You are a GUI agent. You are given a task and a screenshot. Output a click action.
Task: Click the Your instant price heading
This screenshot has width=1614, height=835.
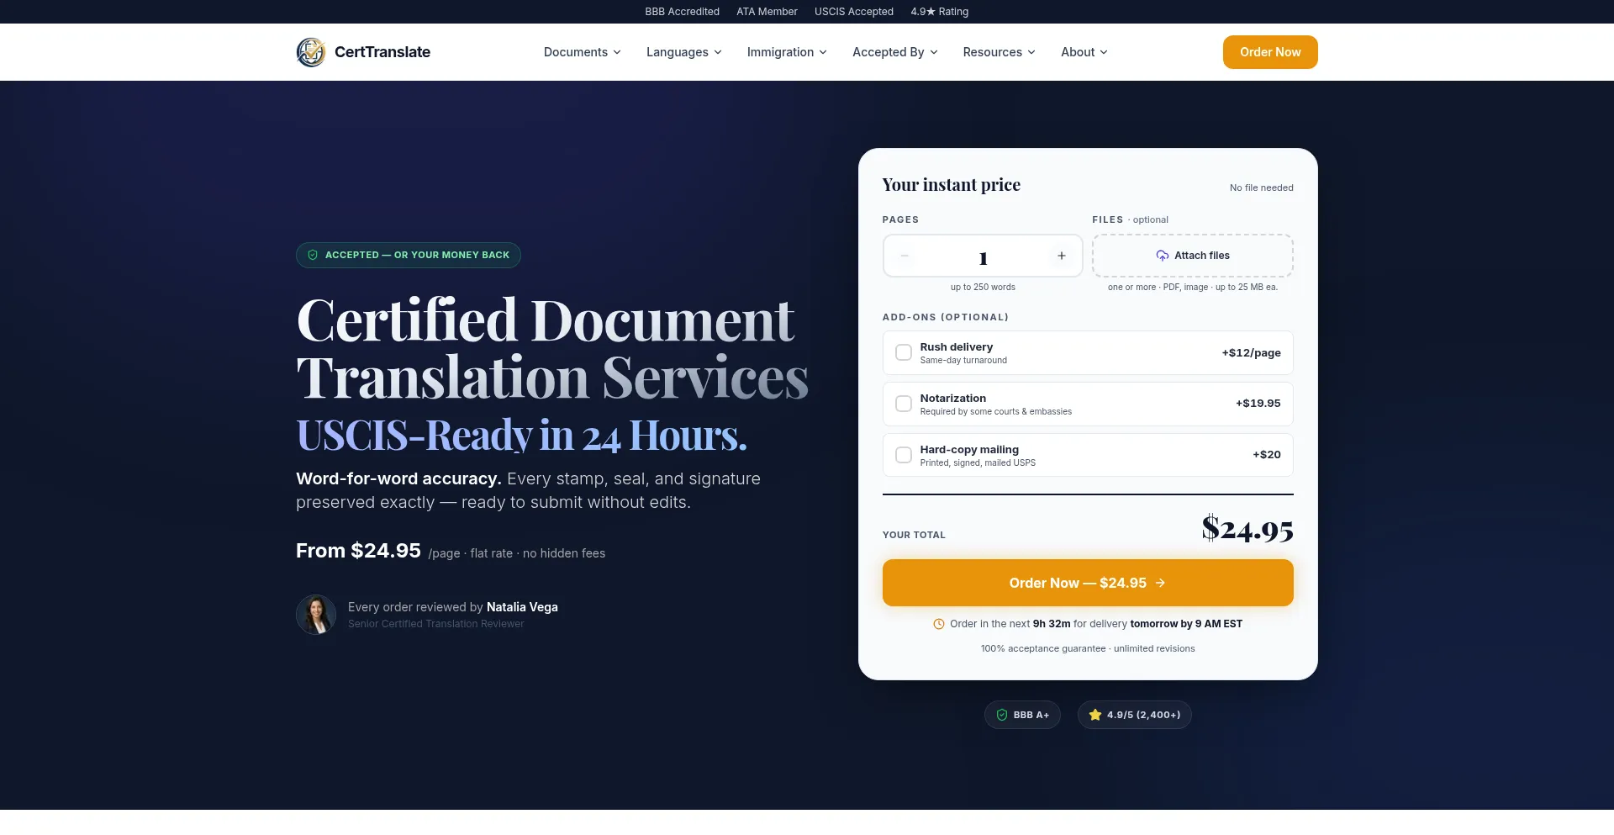[952, 185]
